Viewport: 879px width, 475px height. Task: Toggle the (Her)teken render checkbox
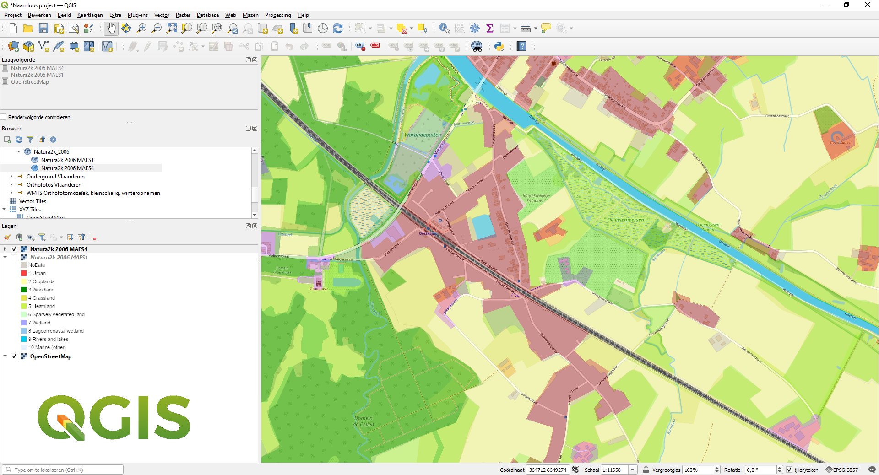(789, 470)
